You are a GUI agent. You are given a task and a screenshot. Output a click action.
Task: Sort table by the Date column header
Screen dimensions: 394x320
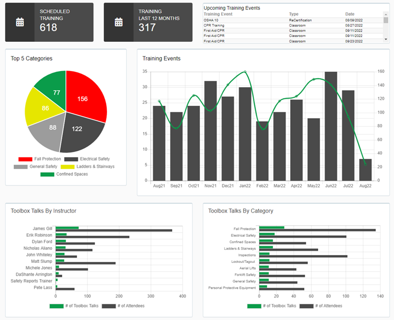(350, 14)
